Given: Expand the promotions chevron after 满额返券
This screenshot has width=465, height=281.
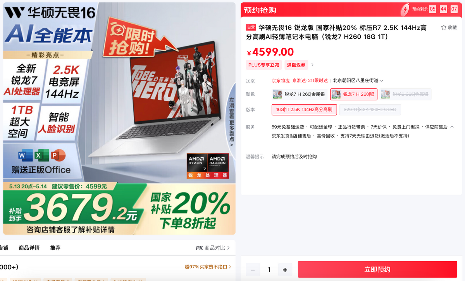Looking at the screenshot, I should coord(313,65).
